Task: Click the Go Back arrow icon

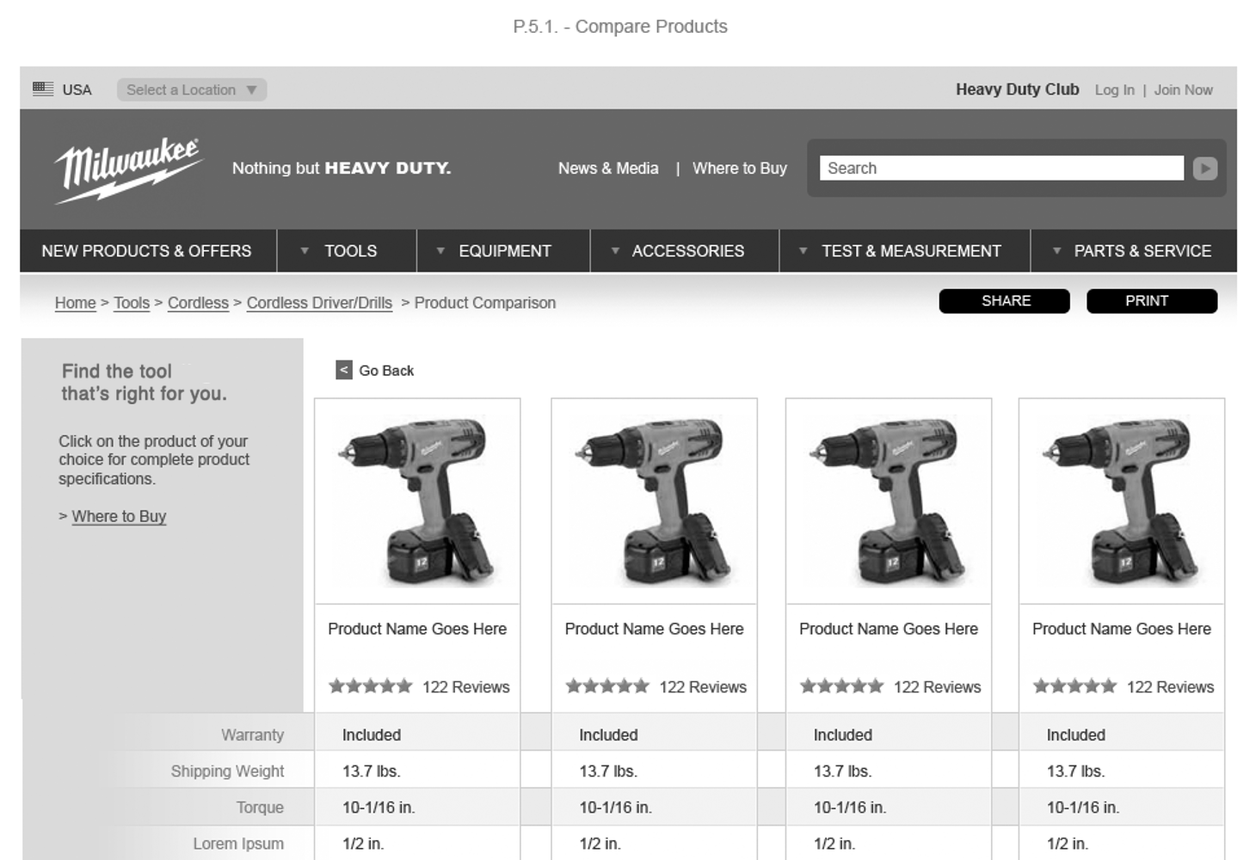Action: tap(344, 370)
